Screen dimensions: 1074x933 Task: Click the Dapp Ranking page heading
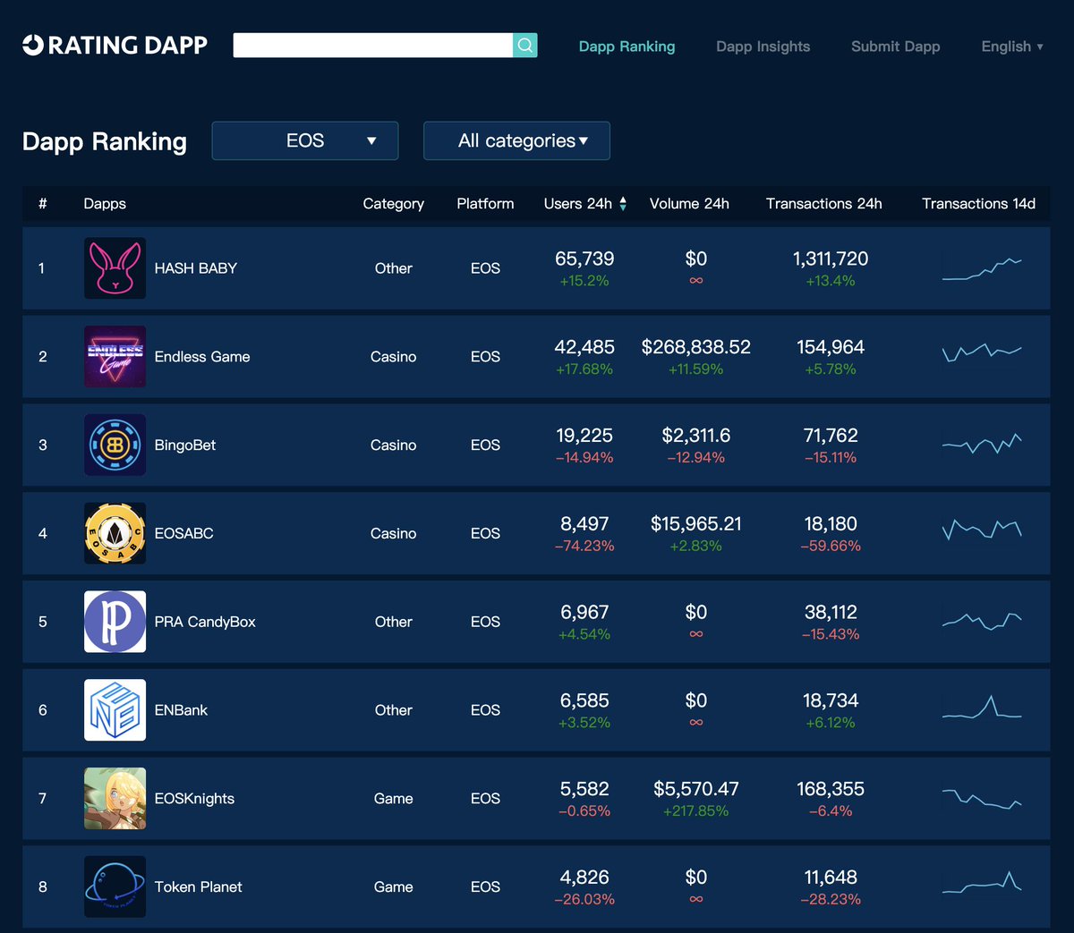pos(105,141)
